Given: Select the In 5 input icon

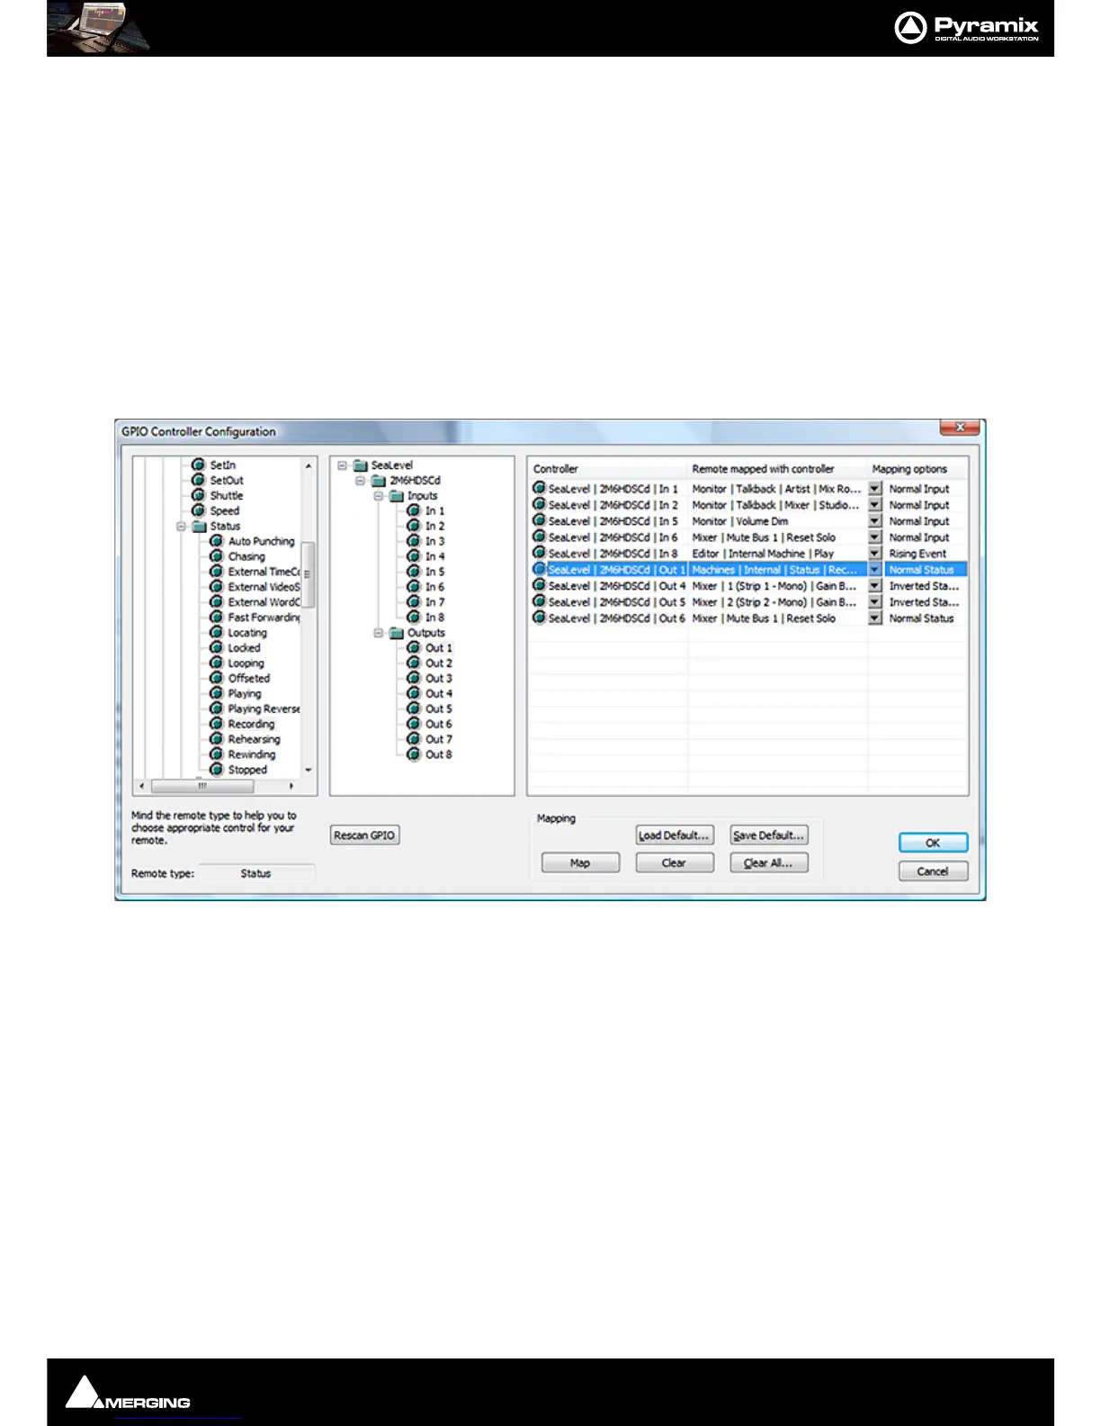Looking at the screenshot, I should 414,572.
